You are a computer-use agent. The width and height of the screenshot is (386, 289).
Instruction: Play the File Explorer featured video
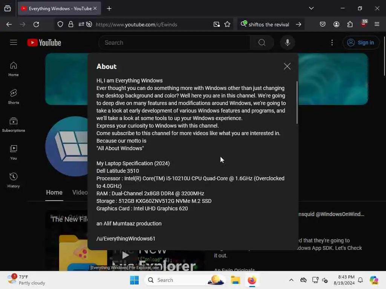(125, 255)
